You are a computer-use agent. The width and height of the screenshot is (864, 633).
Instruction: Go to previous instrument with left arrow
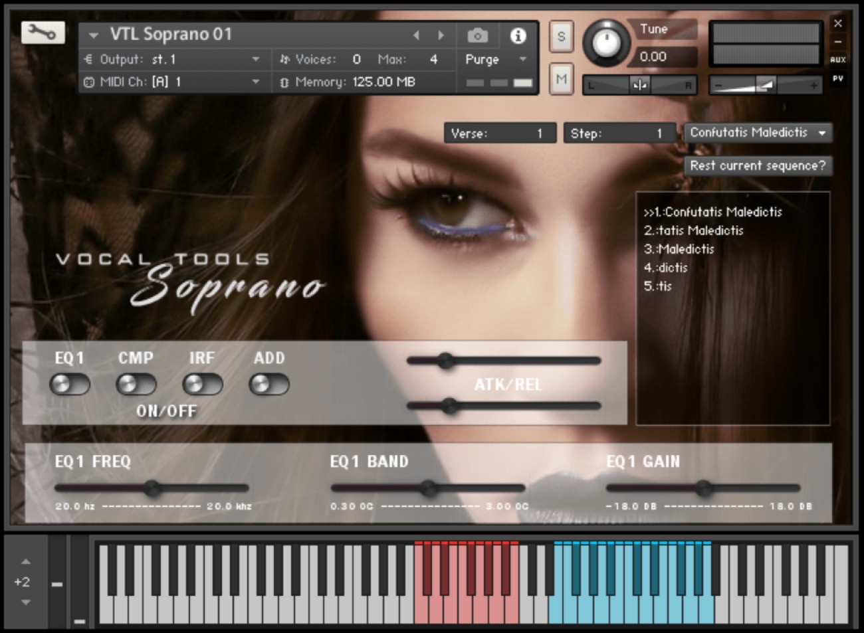click(x=417, y=35)
